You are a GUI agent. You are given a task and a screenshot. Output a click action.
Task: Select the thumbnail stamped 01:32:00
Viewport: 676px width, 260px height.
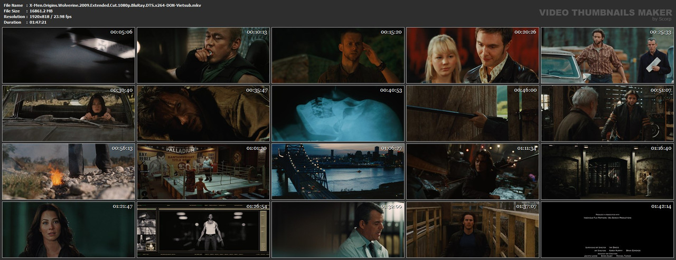click(338, 229)
